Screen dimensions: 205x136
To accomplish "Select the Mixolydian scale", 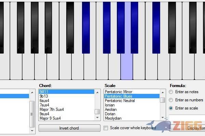I will 132,118.
